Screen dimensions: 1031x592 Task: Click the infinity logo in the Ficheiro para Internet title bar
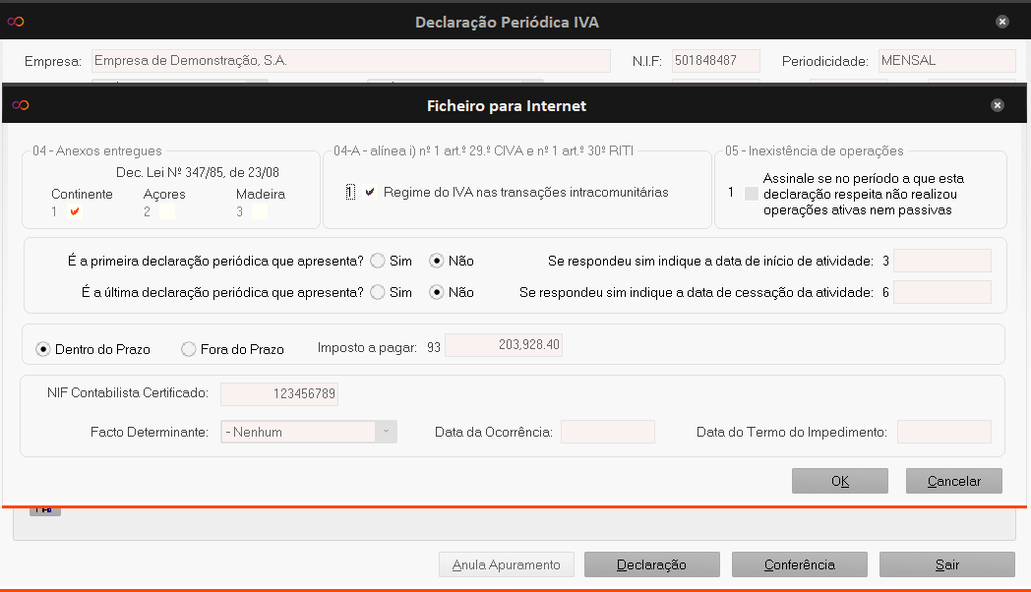click(20, 105)
